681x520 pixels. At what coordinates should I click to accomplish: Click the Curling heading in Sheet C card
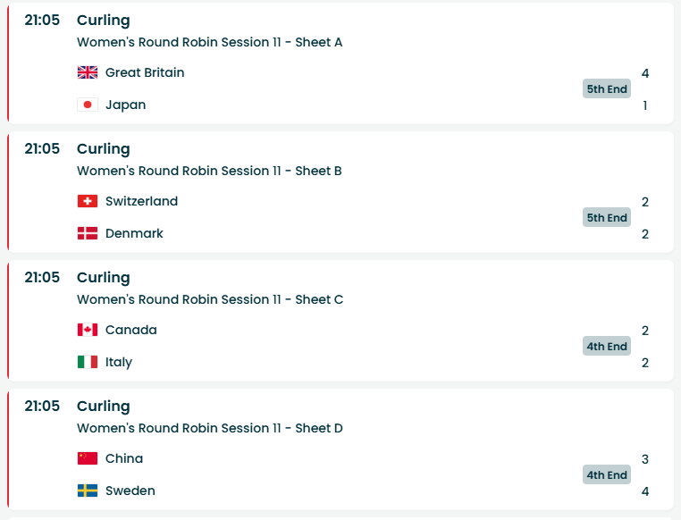[103, 277]
